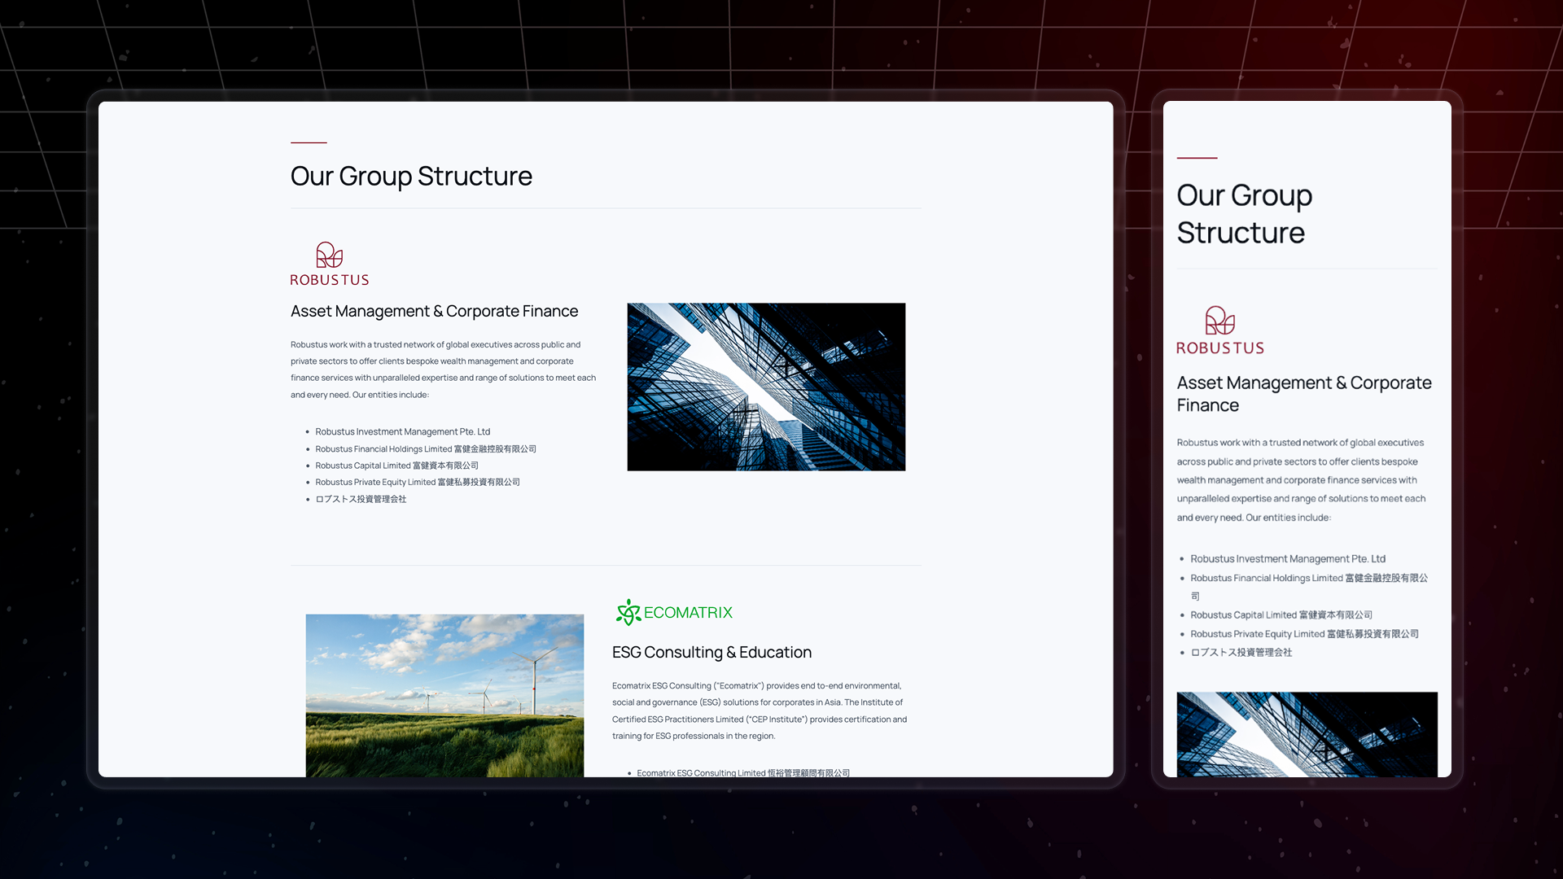This screenshot has width=1563, height=879.
Task: Click the Robustus logo in mobile view
Action: (1219, 330)
